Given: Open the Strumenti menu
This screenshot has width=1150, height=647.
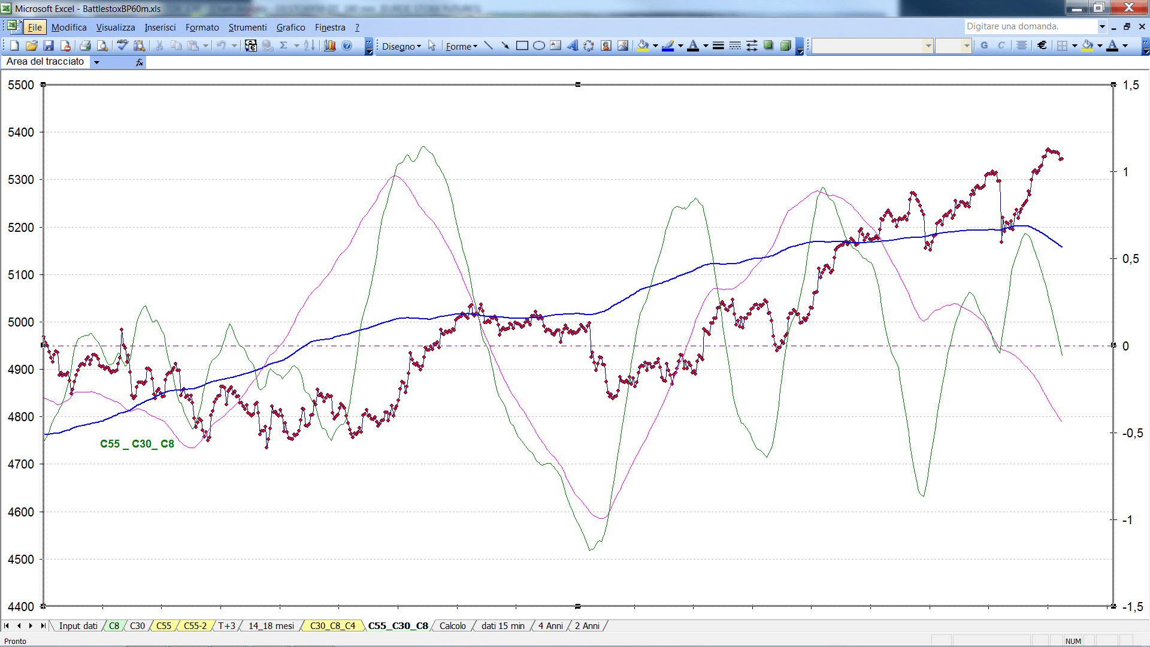Looking at the screenshot, I should 247,28.
